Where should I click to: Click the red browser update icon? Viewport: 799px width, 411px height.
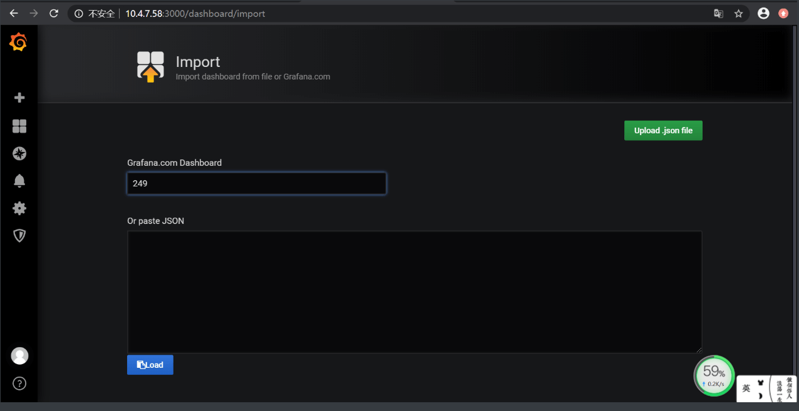(x=783, y=13)
